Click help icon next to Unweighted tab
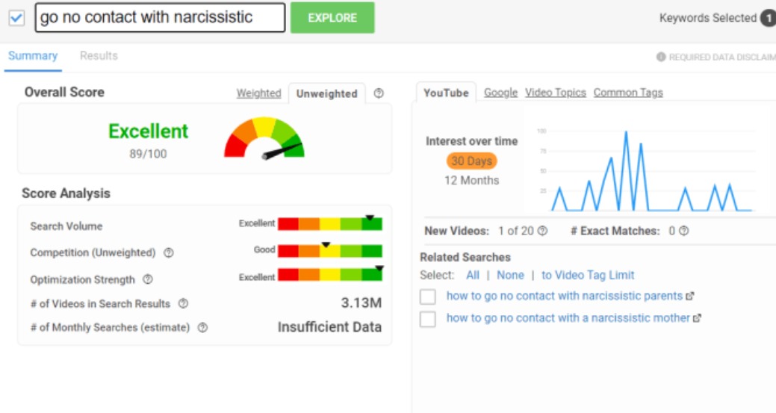 [x=379, y=93]
